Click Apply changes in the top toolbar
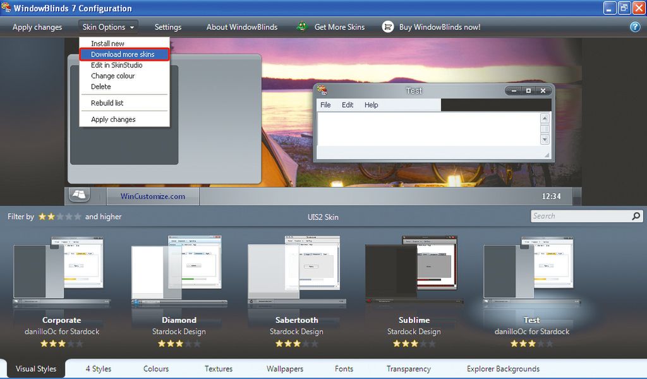 (37, 27)
